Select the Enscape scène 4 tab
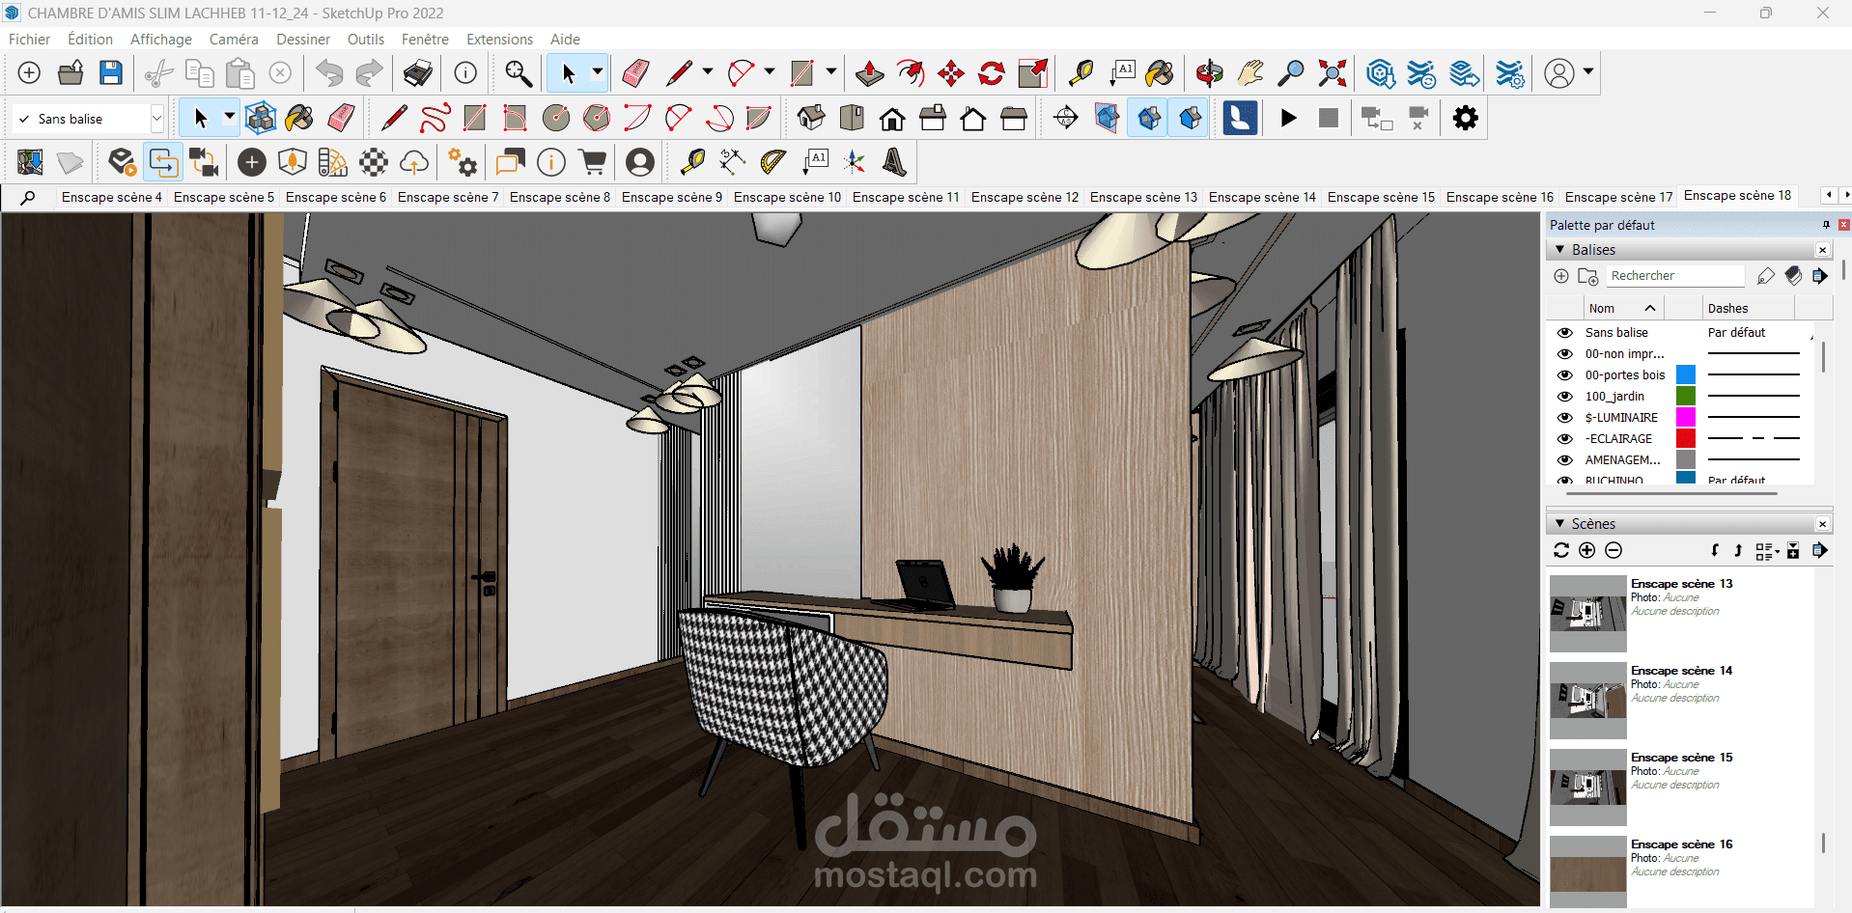This screenshot has height=913, width=1852. [112, 197]
